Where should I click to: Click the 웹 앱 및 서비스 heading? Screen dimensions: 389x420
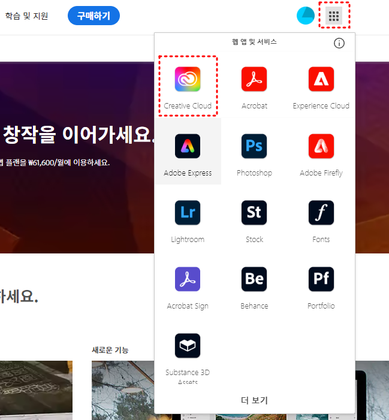point(254,42)
